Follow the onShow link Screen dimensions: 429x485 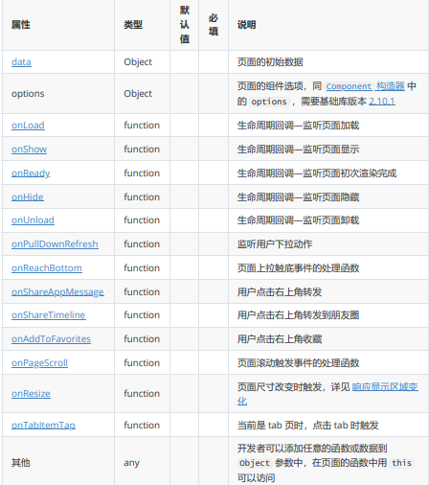[29, 149]
